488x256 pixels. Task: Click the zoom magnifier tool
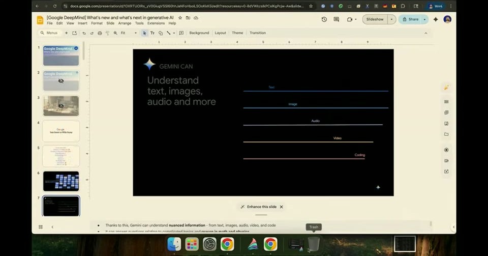pyautogui.click(x=115, y=33)
